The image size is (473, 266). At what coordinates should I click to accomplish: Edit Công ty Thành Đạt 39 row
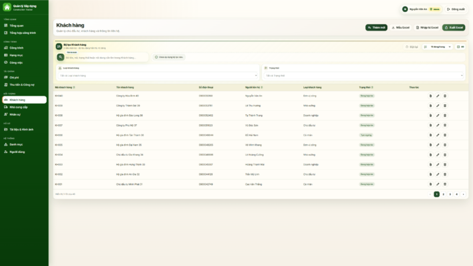(438, 106)
